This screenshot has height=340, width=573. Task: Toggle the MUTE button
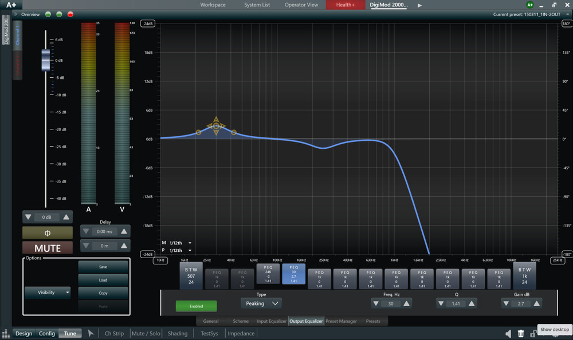(x=48, y=248)
